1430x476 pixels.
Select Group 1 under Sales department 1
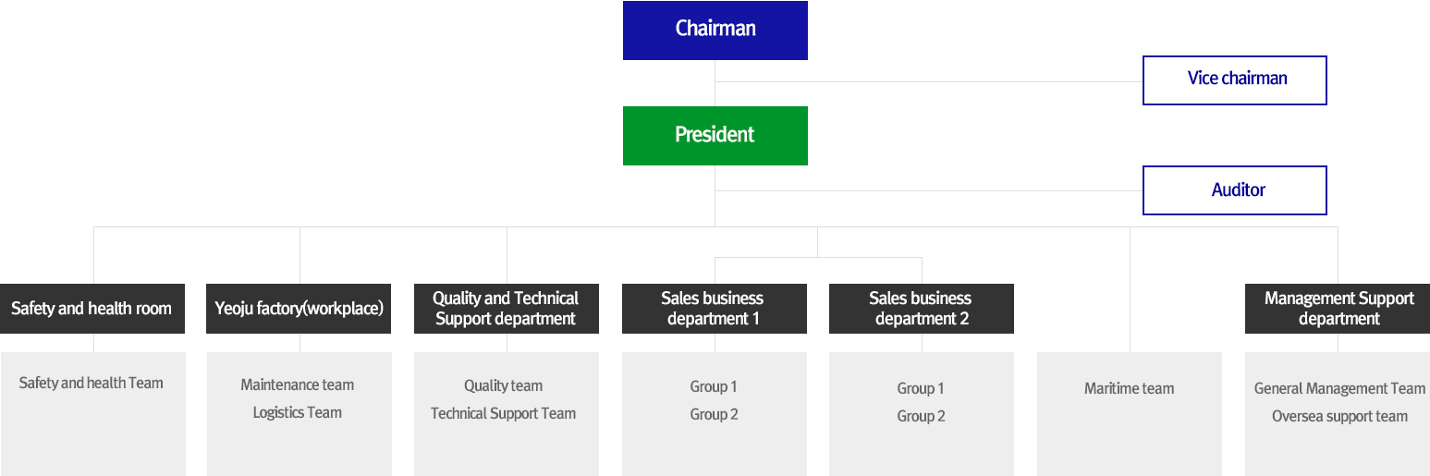(714, 386)
